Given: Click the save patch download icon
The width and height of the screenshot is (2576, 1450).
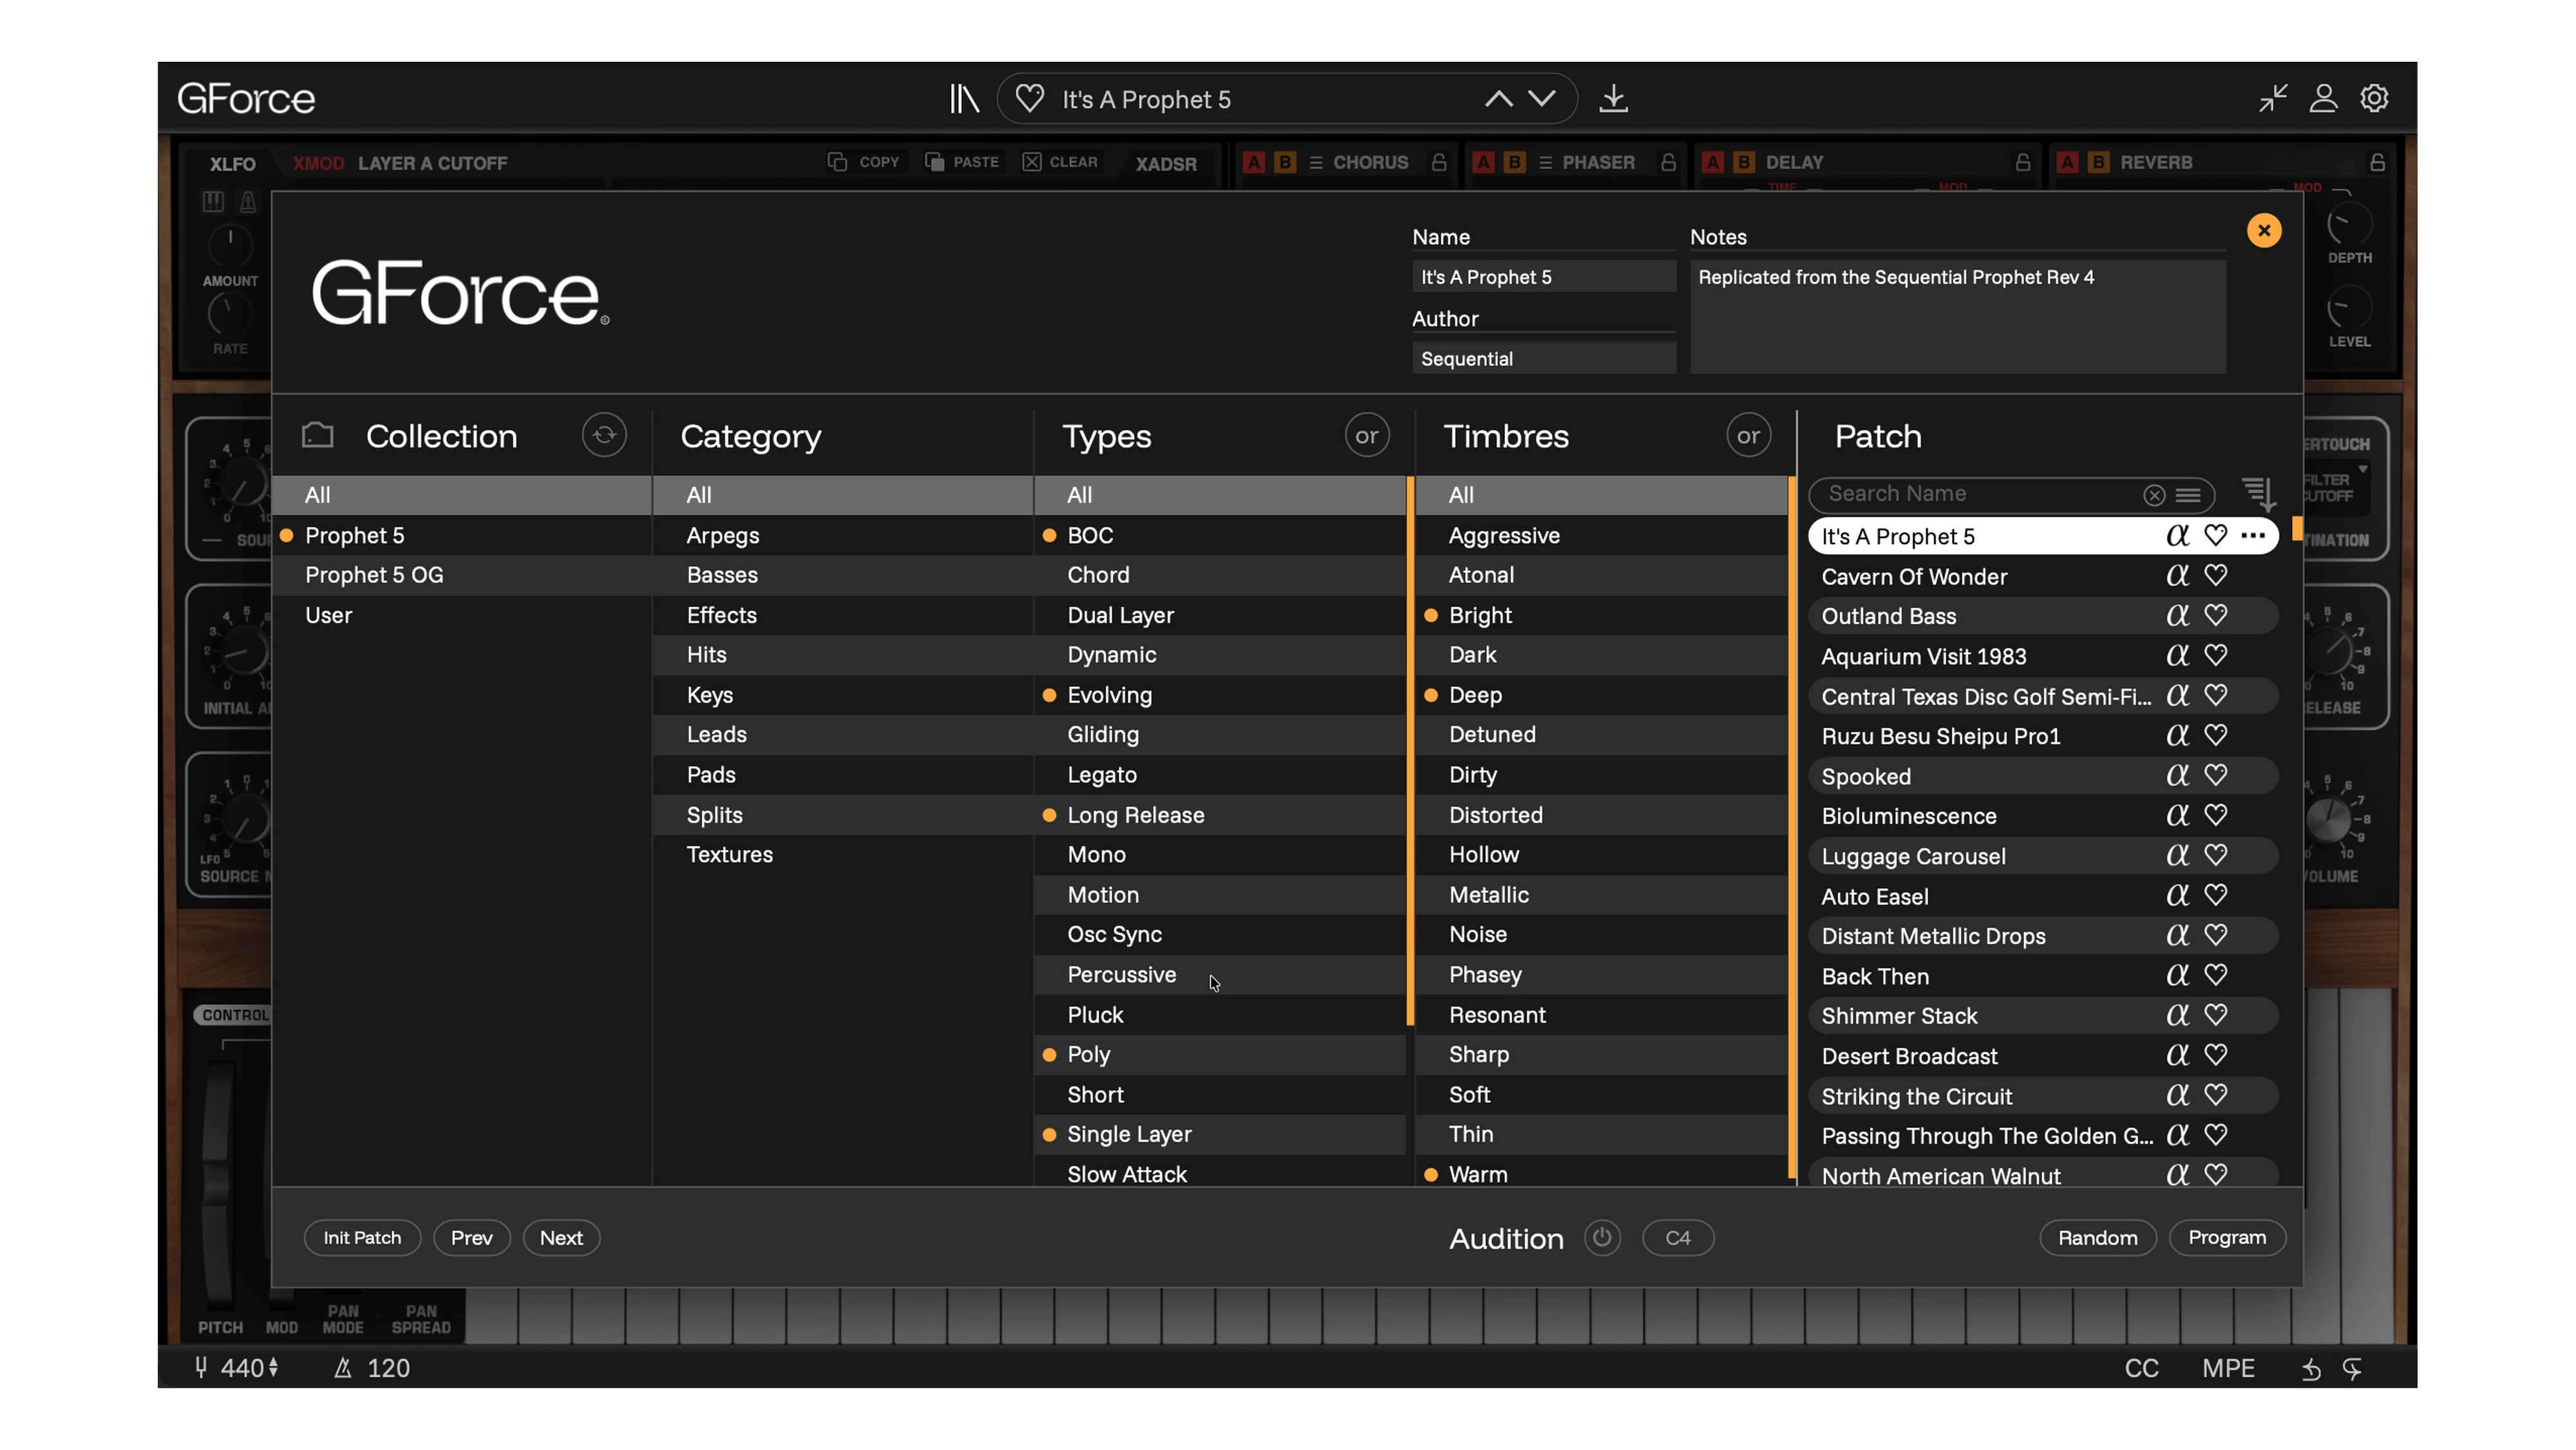Looking at the screenshot, I should [x=1613, y=99].
